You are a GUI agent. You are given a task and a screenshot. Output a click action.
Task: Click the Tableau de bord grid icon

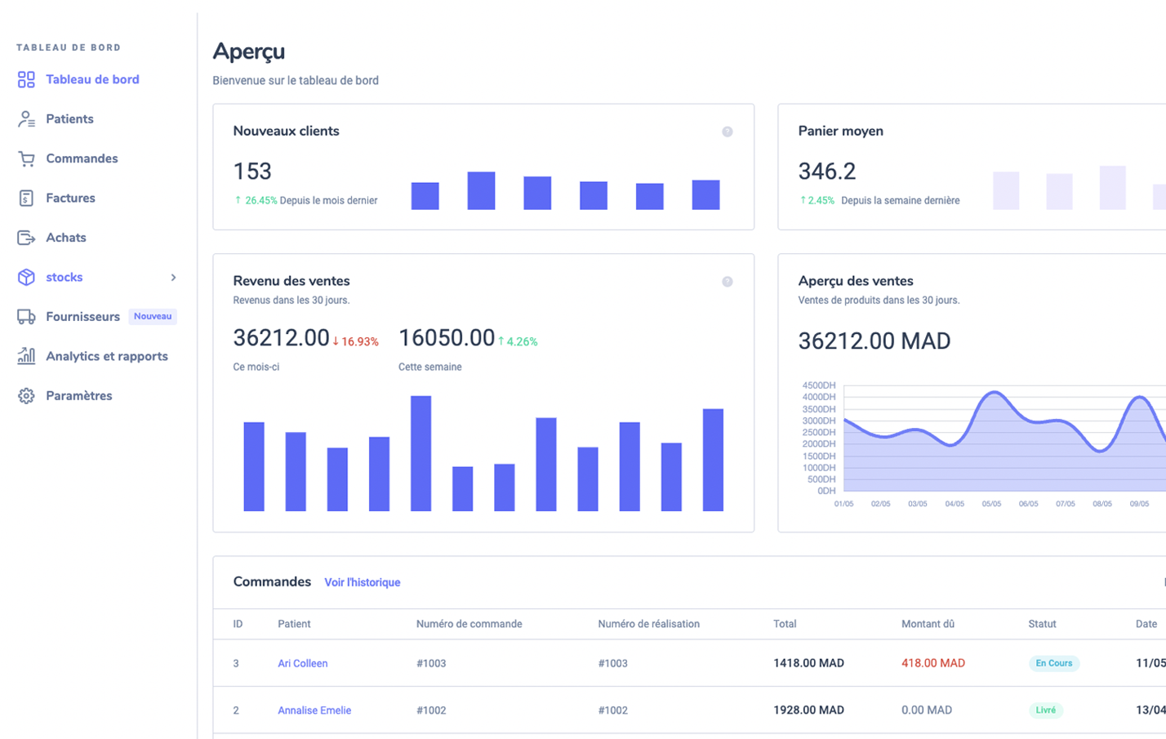click(x=26, y=79)
